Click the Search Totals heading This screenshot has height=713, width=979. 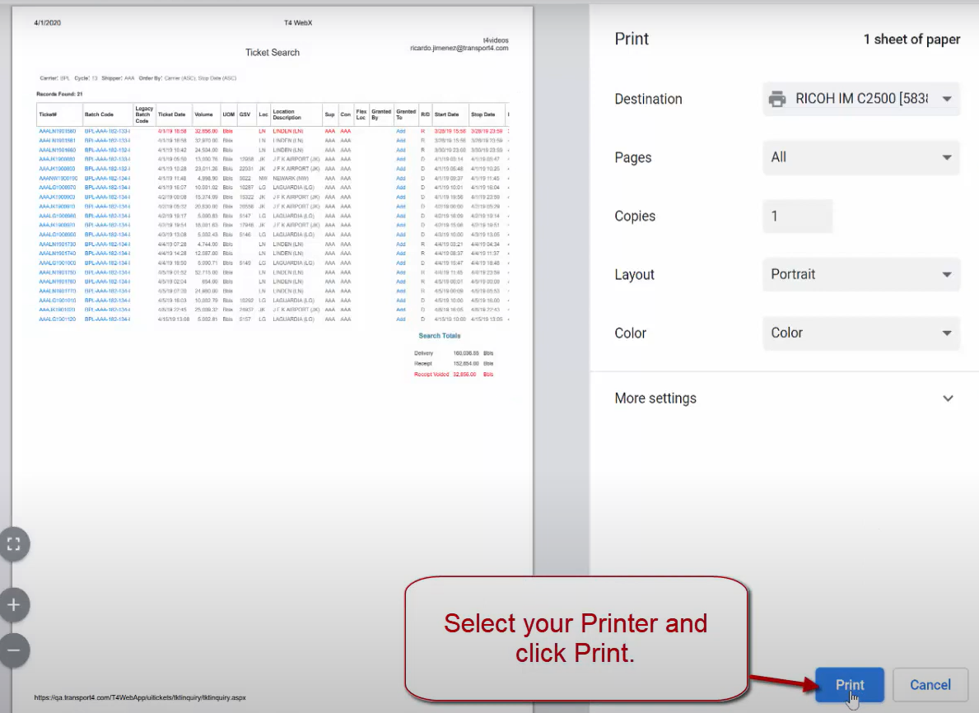439,336
